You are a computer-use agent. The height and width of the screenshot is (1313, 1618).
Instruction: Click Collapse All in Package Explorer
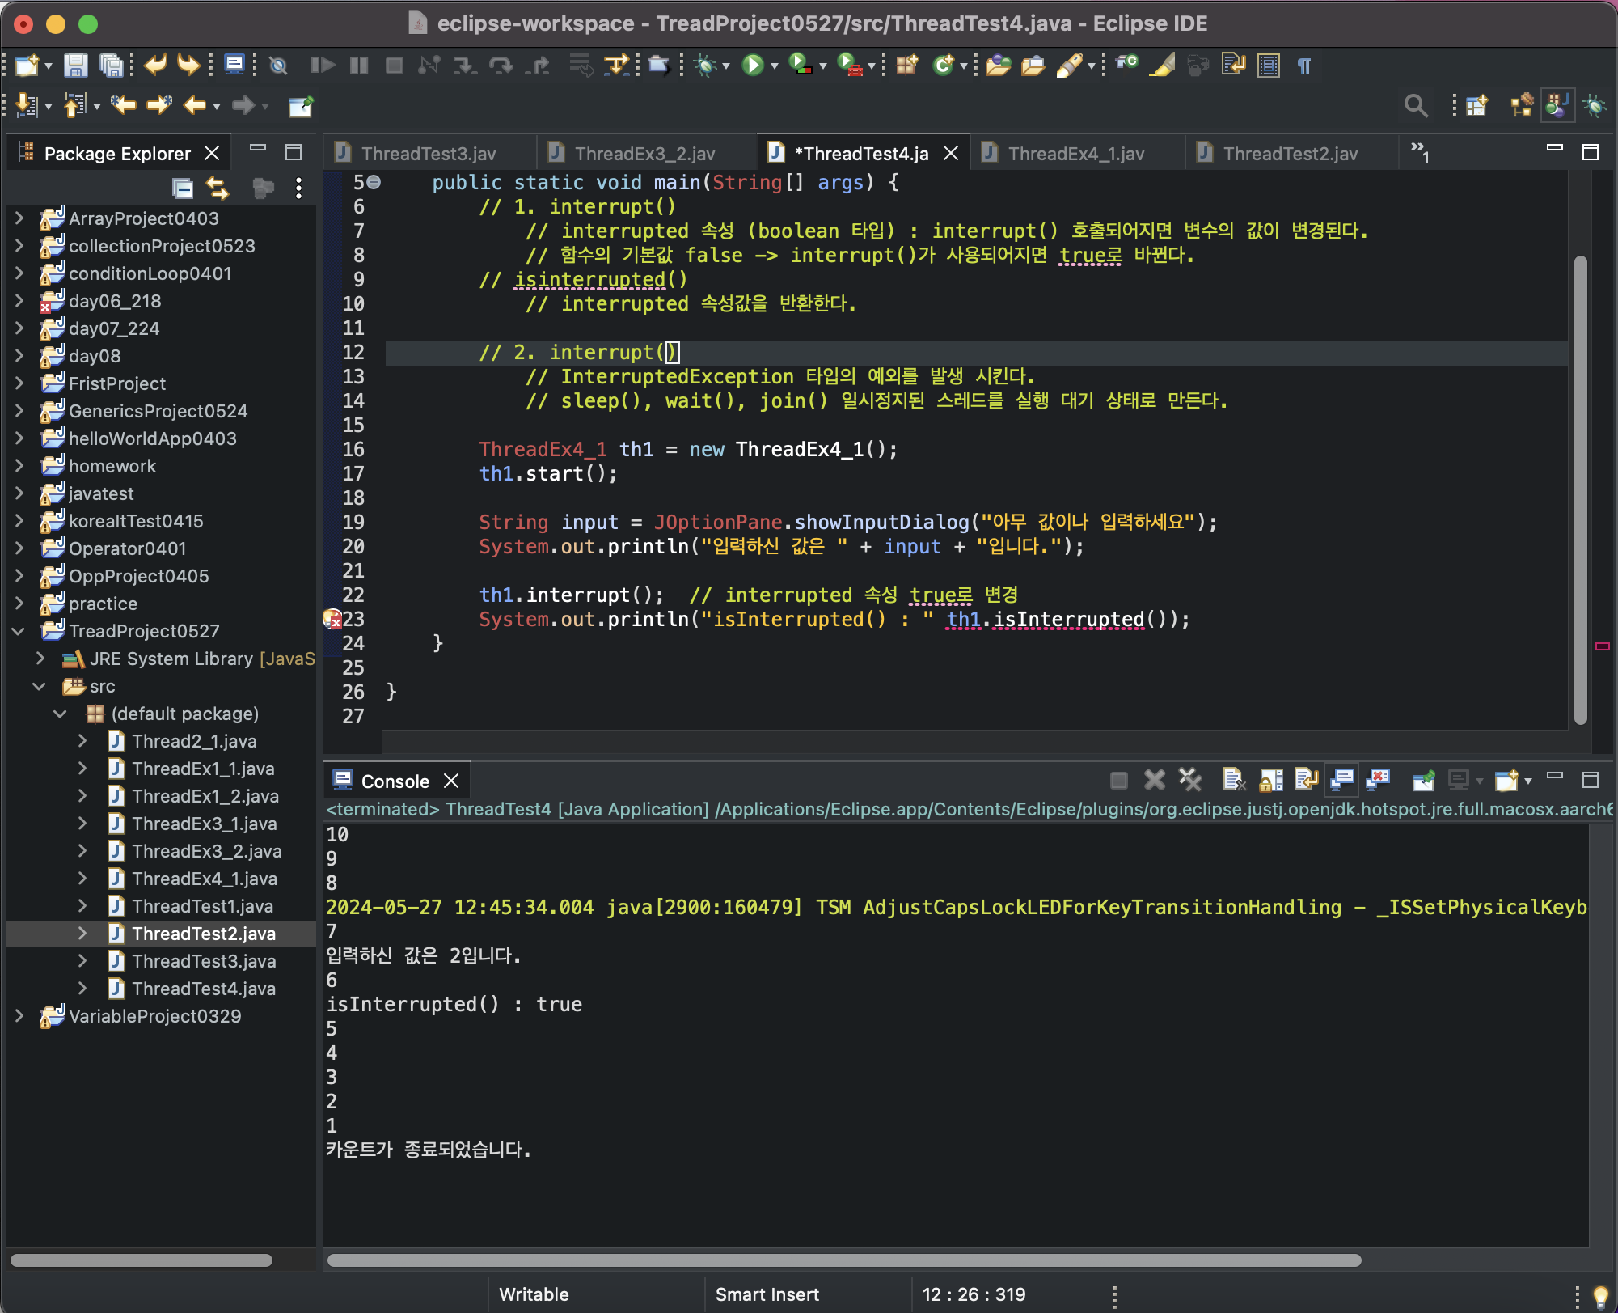click(183, 188)
